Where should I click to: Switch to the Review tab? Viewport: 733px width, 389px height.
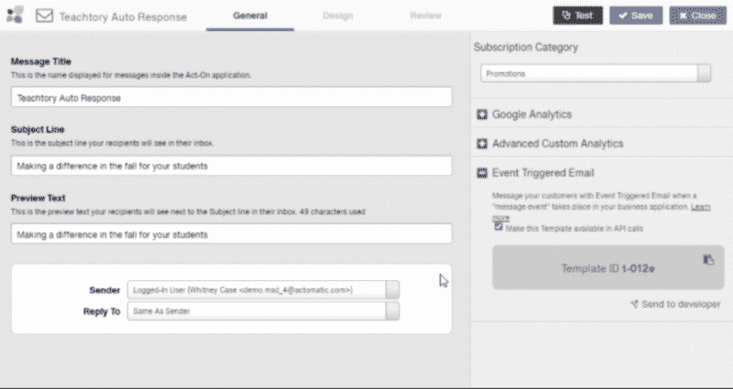click(425, 16)
